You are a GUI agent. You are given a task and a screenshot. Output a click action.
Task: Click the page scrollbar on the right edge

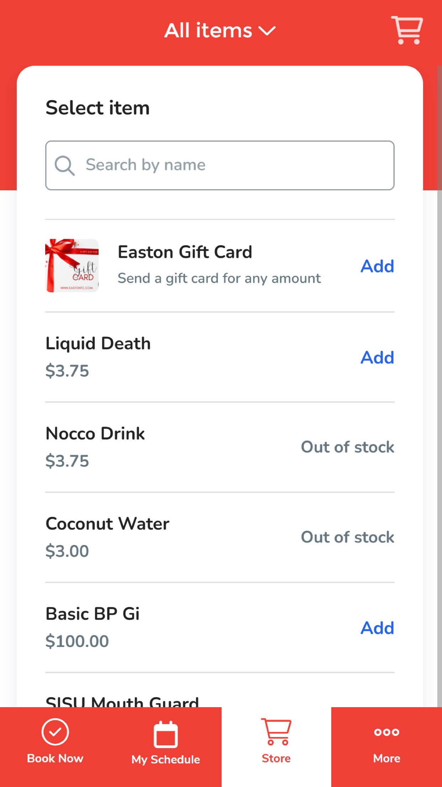click(x=440, y=386)
